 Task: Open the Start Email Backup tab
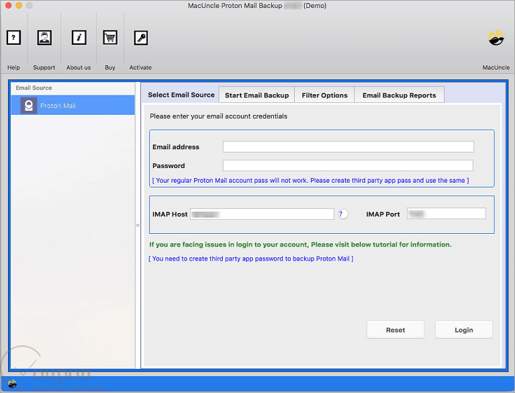pos(256,95)
